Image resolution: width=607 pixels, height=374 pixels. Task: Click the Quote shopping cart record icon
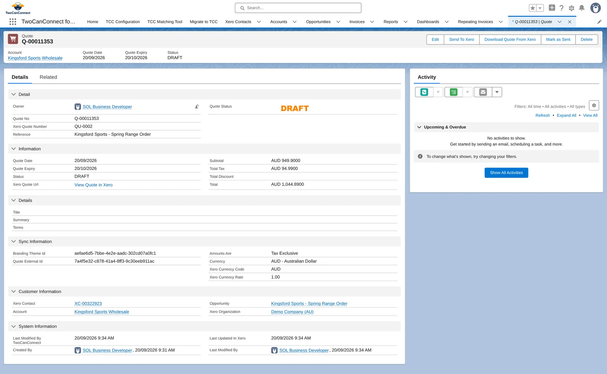click(x=13, y=39)
